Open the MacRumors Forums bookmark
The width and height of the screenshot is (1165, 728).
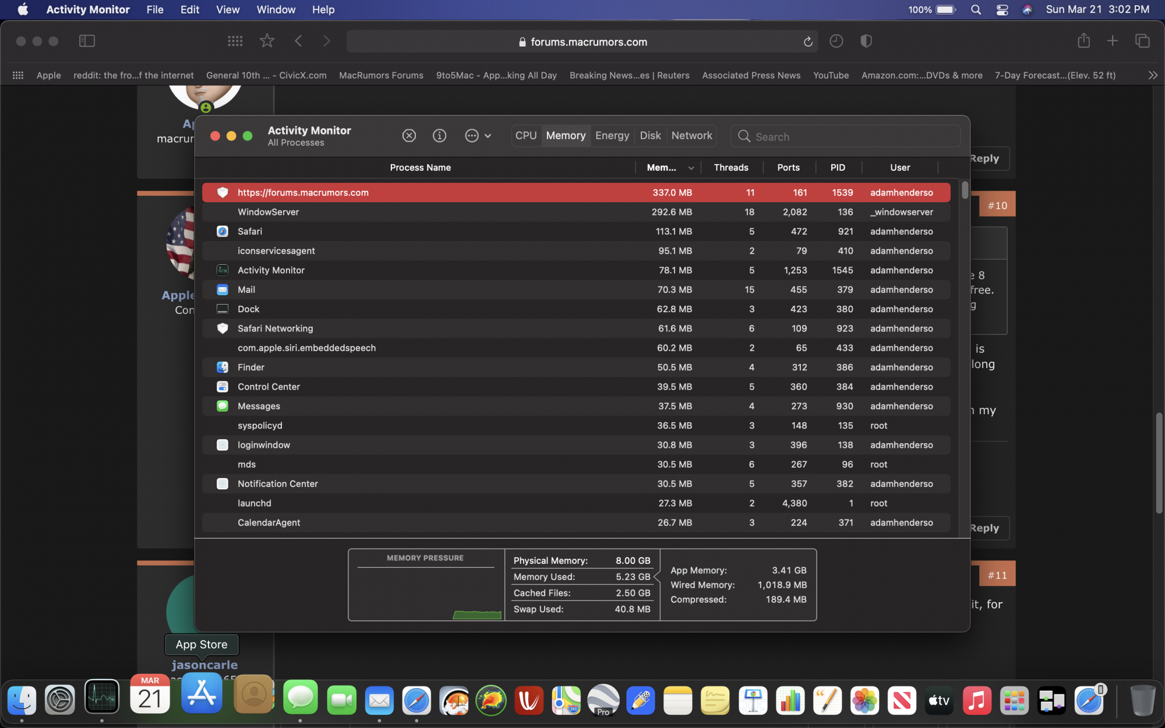coord(381,75)
